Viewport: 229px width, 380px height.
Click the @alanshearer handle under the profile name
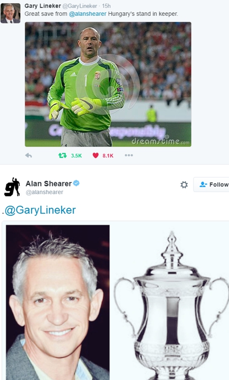point(44,192)
